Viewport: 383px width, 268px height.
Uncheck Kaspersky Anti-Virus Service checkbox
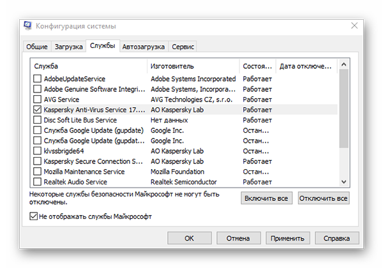tap(37, 110)
